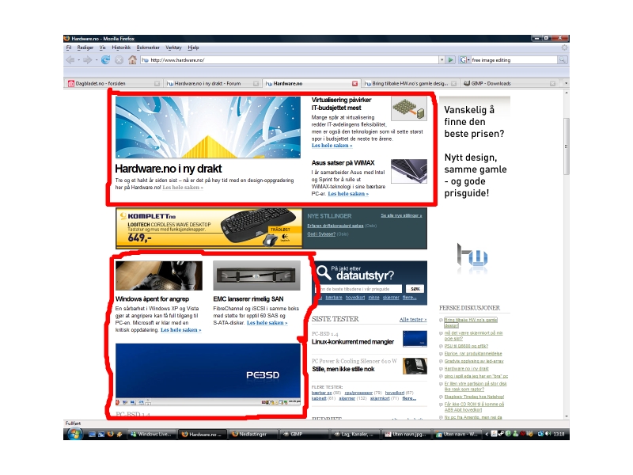The width and height of the screenshot is (633, 475).
Task: Switch to the GIMP - Downloads tab
Action: coord(509,83)
